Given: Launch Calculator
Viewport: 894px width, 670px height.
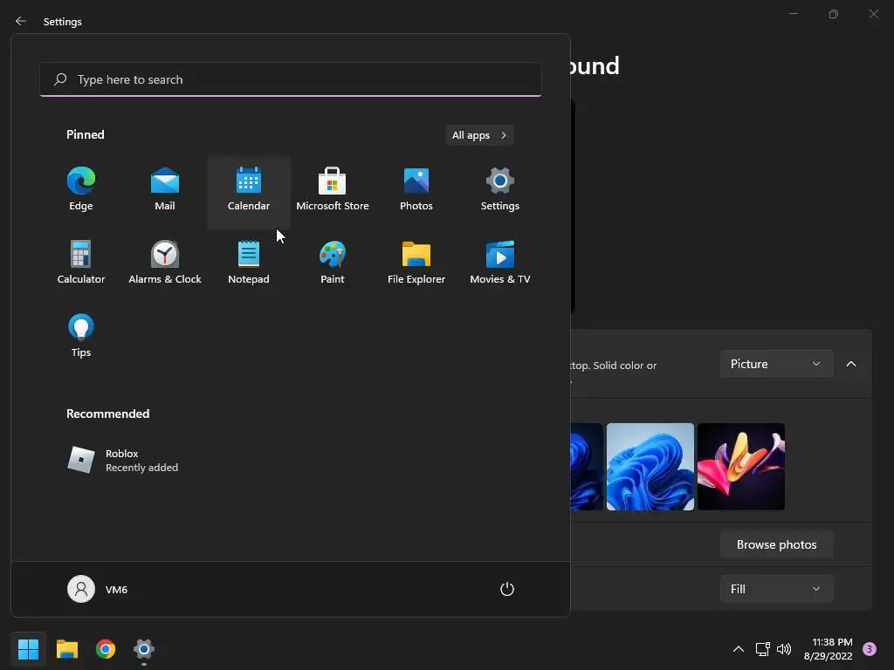Looking at the screenshot, I should coord(81,263).
